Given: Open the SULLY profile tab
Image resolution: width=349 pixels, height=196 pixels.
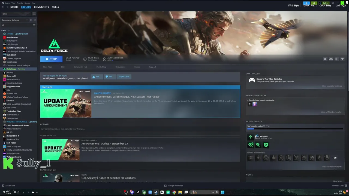Looking at the screenshot, I should tap(55, 7).
